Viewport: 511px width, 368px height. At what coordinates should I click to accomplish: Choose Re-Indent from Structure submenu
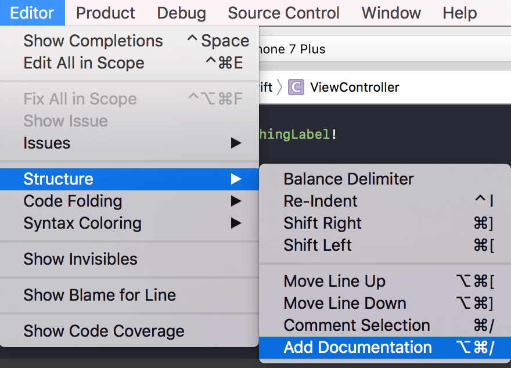click(321, 201)
